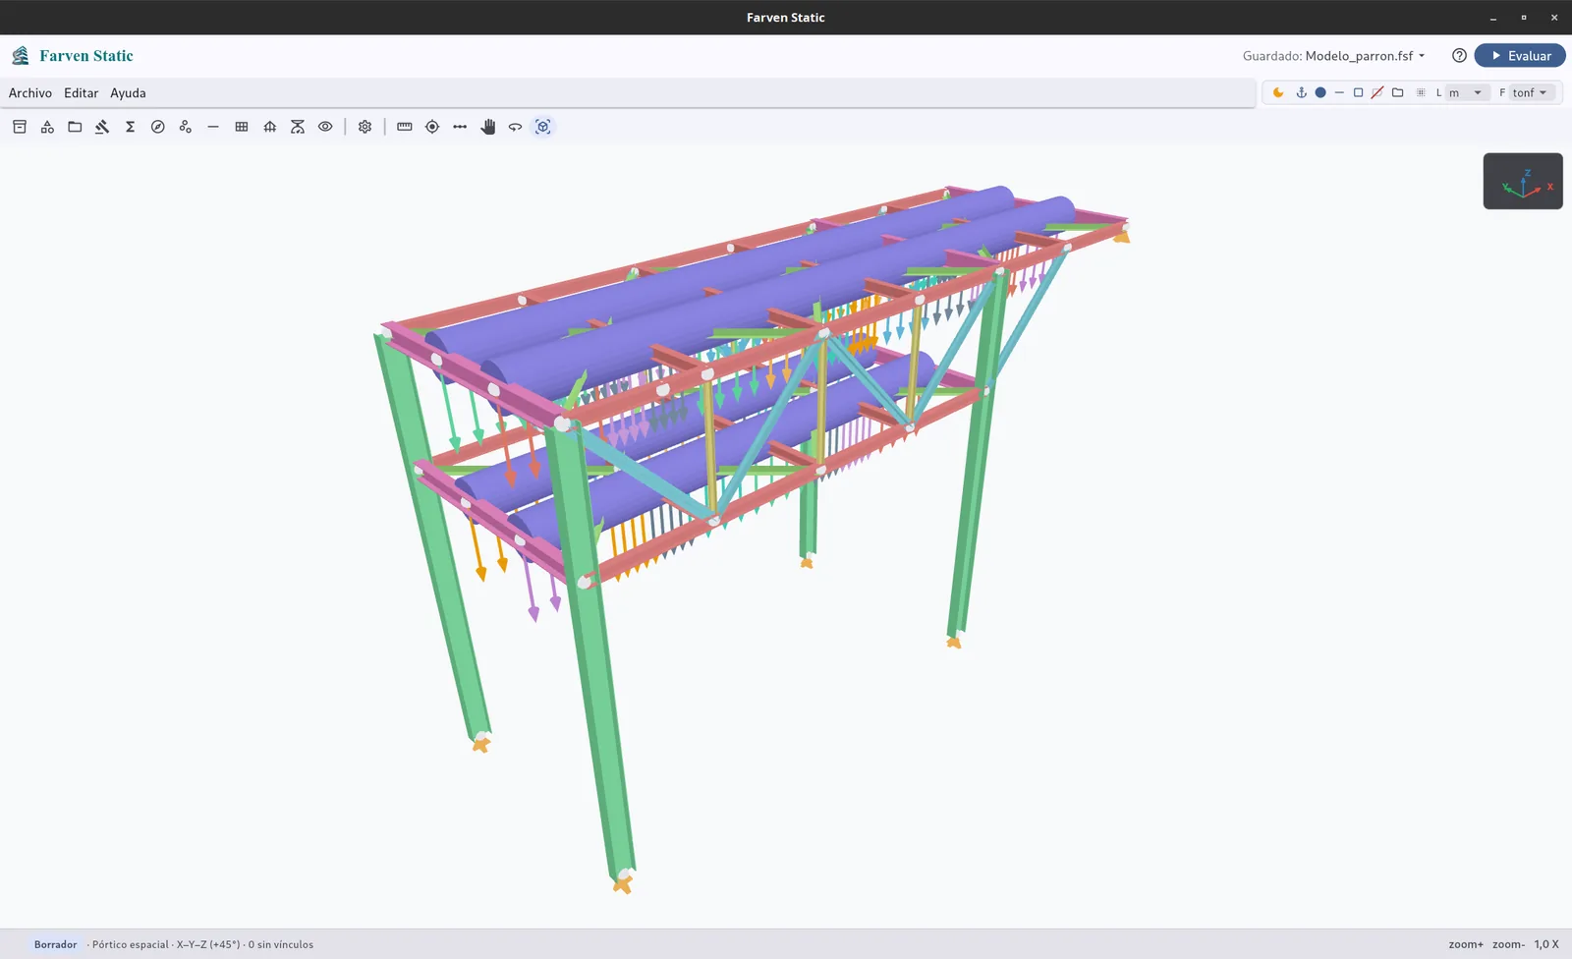The image size is (1572, 959).
Task: Activate the hand pan tool
Action: [488, 127]
